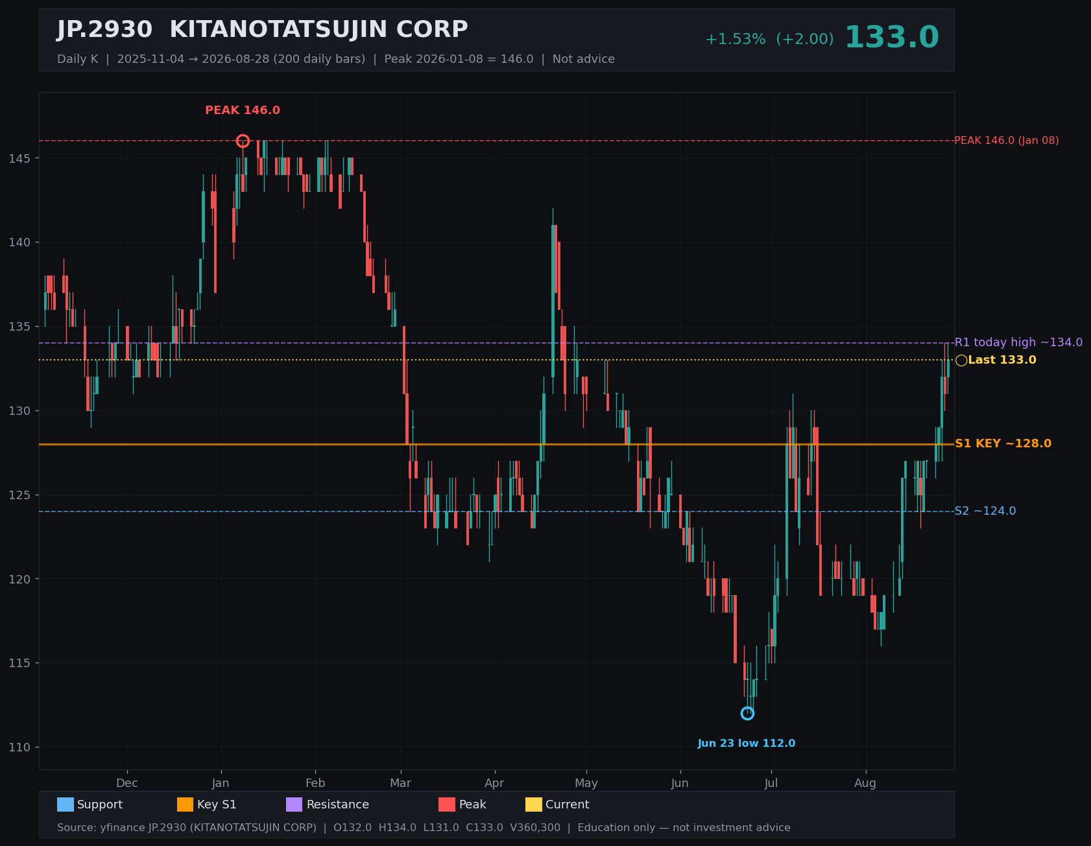Click the 145 y-axis tick label
The width and height of the screenshot is (1091, 846).
click(x=19, y=158)
